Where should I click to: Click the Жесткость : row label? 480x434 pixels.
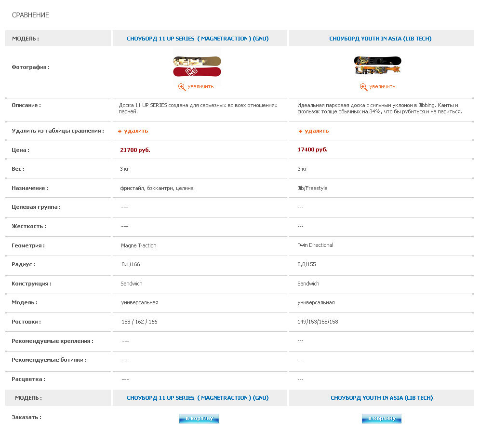(29, 226)
